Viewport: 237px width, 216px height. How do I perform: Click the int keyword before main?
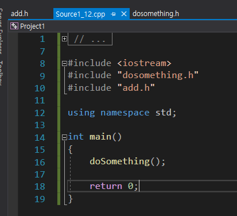[x=76, y=137]
